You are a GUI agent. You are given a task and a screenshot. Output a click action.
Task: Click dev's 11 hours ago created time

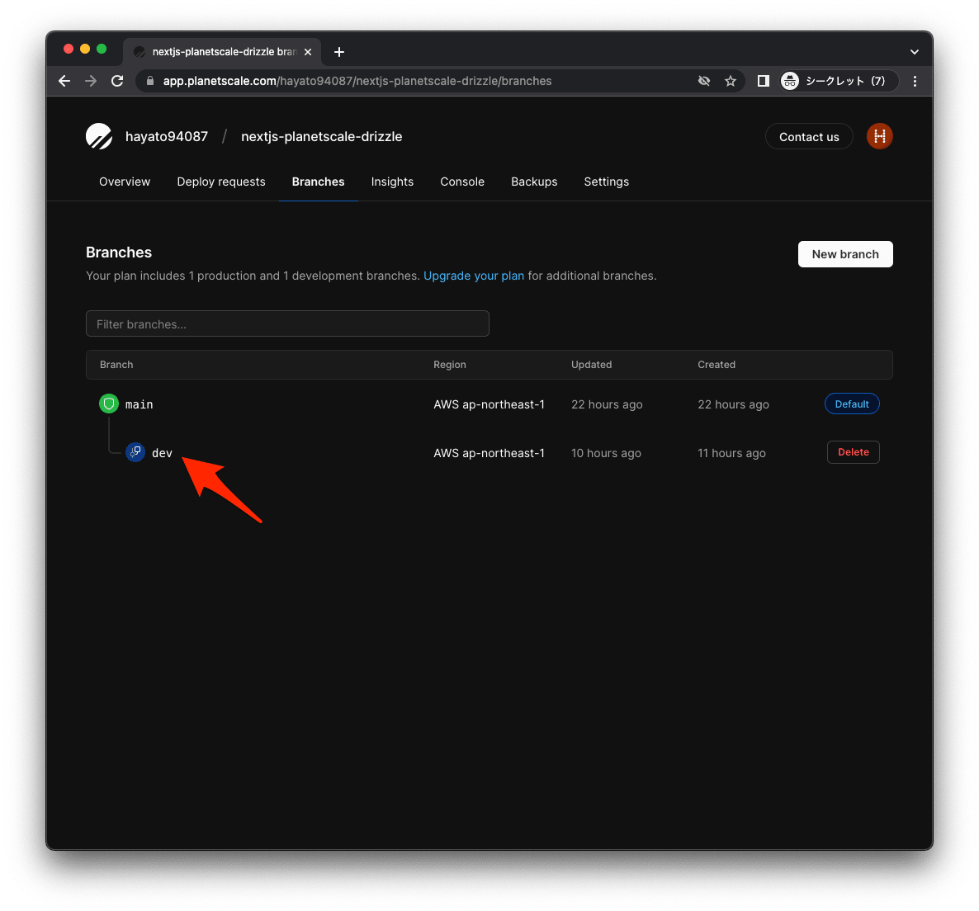pos(731,453)
